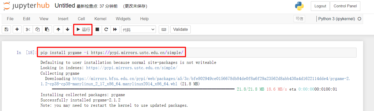This screenshot has width=374, height=111.
Task: Move selected cell down arrow
Action: [67, 30]
